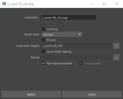Click the greyed-out Prepopulate checkbox

(81, 63)
